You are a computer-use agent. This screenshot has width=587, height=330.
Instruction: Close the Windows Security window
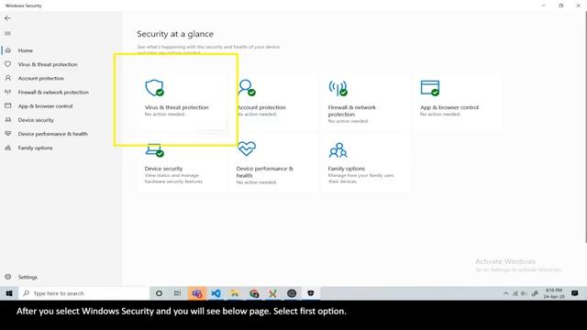tap(578, 5)
